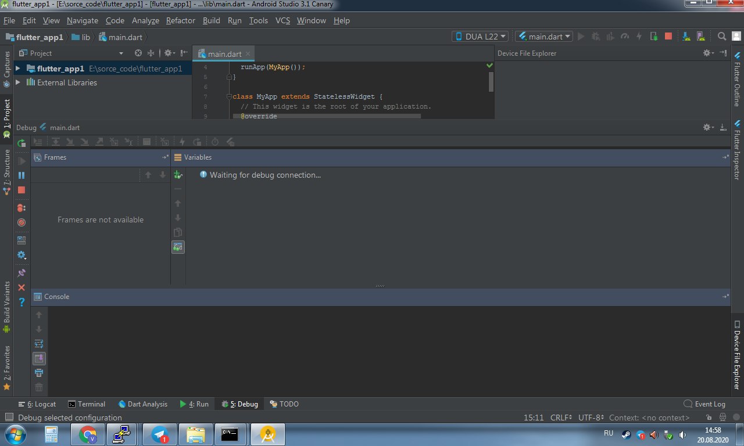
Task: Open Event Log
Action: (x=704, y=404)
